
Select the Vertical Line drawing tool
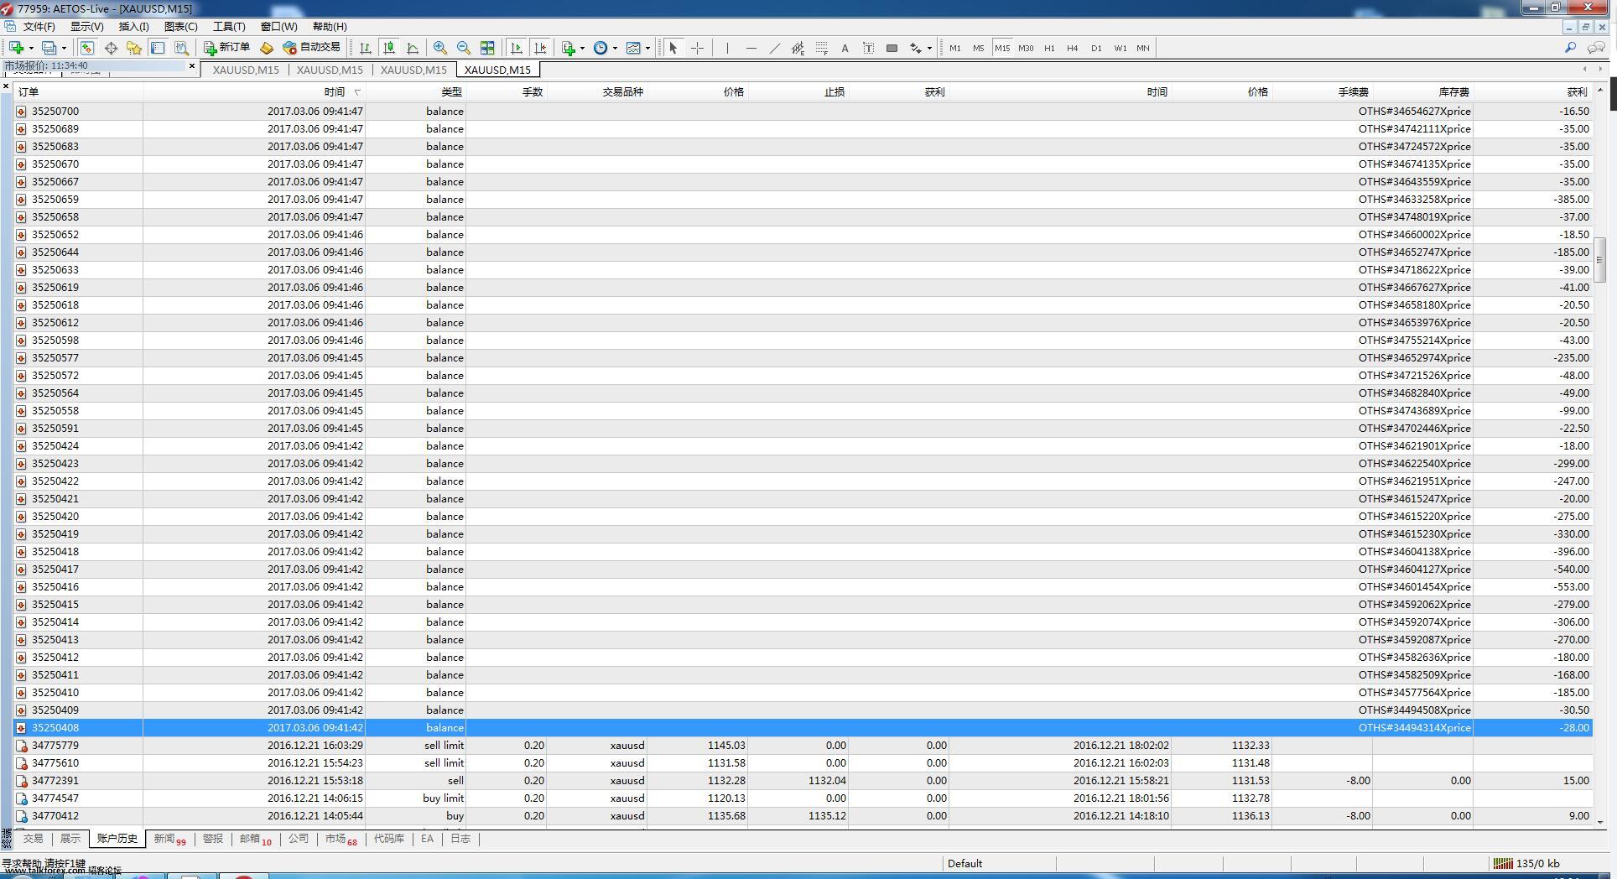coord(727,48)
